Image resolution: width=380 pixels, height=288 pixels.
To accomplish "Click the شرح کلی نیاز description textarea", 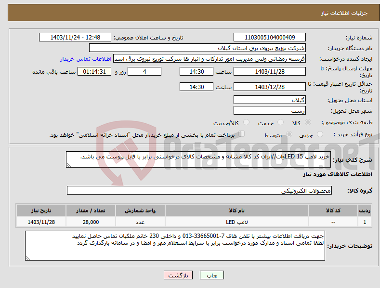I will [x=198, y=159].
